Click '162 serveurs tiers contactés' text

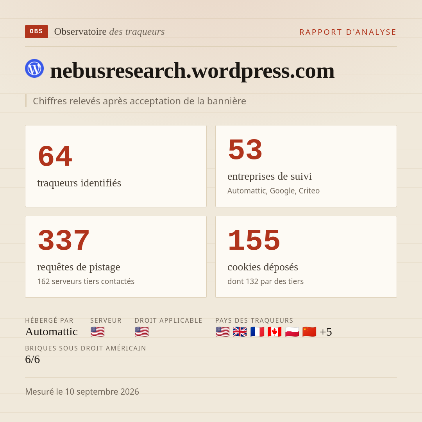[x=86, y=281]
